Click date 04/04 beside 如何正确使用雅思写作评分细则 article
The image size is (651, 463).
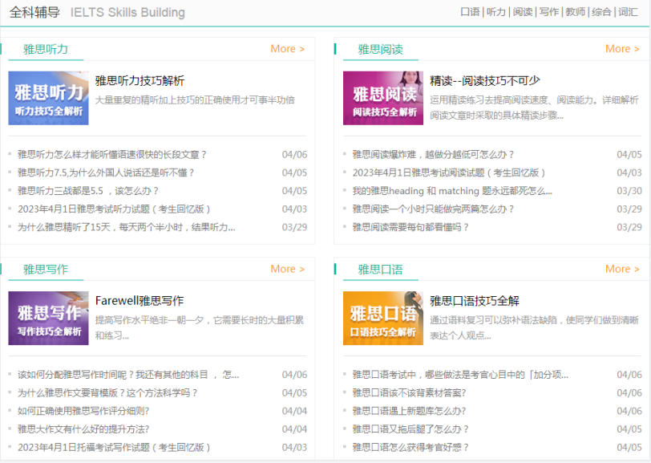[x=294, y=411]
